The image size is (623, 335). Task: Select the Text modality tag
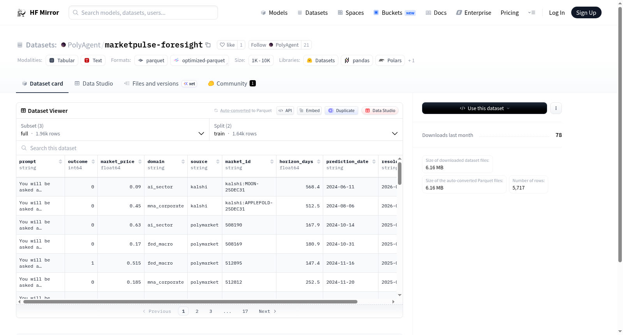(x=93, y=61)
